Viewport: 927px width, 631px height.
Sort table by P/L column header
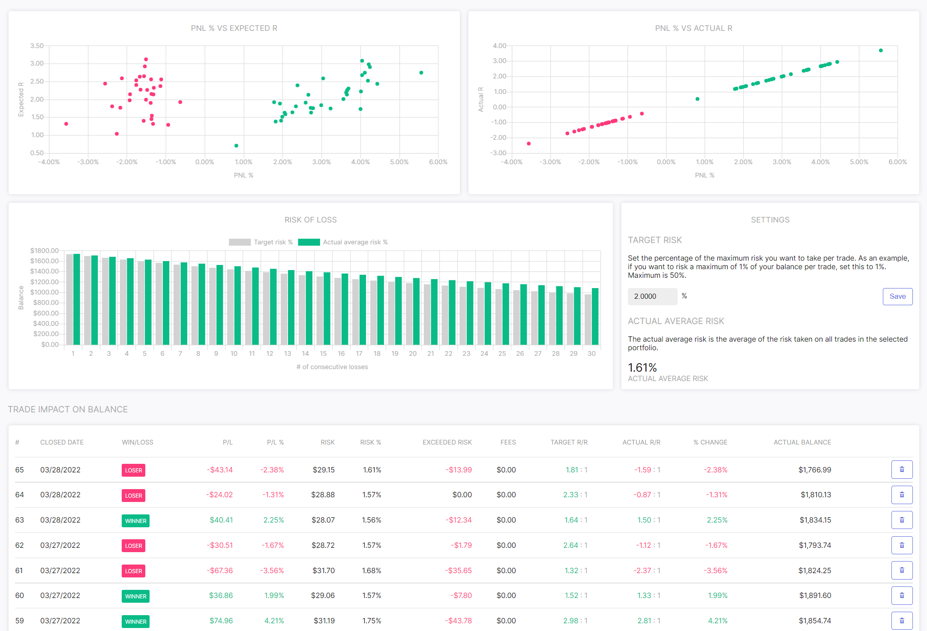[228, 442]
